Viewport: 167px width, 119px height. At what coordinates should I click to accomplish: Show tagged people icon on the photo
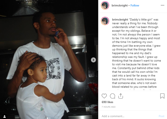(x=4, y=116)
